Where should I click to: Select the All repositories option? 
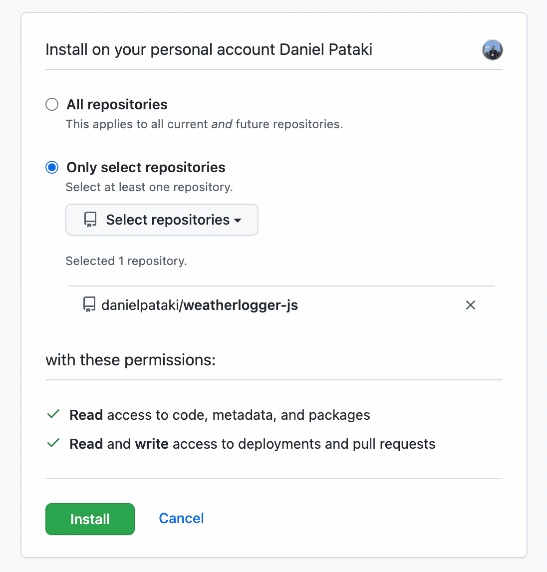click(52, 104)
